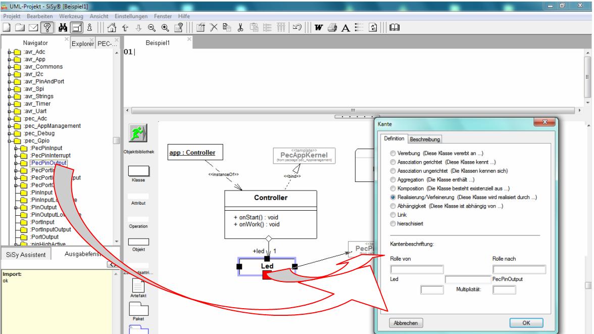Image resolution: width=594 pixels, height=334 pixels.
Task: Collapse the pec_Gpio tree folder
Action: 10,140
